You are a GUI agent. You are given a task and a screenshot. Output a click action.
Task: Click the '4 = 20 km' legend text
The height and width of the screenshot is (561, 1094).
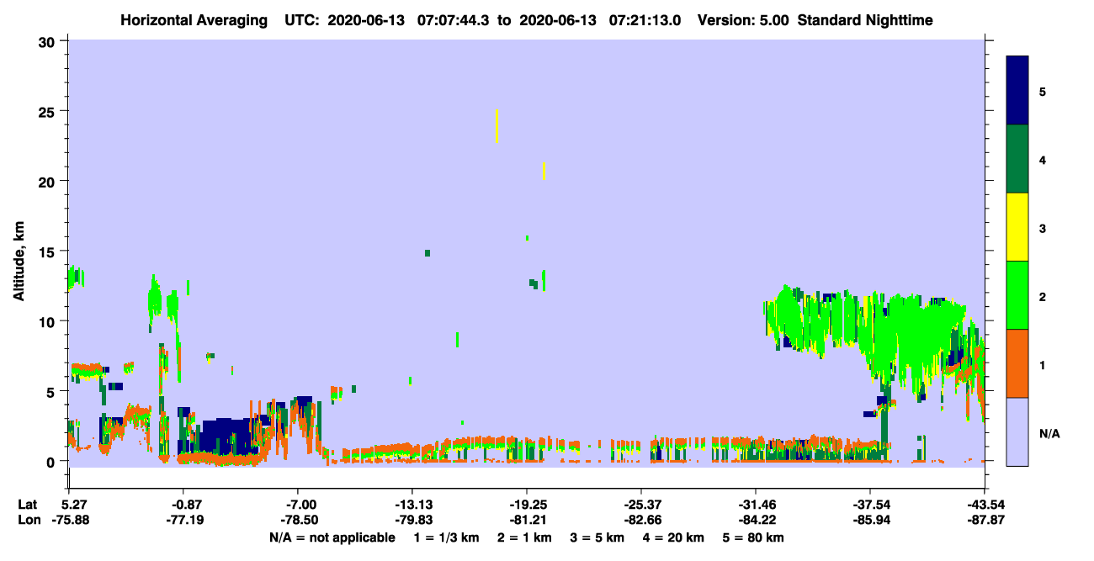676,537
